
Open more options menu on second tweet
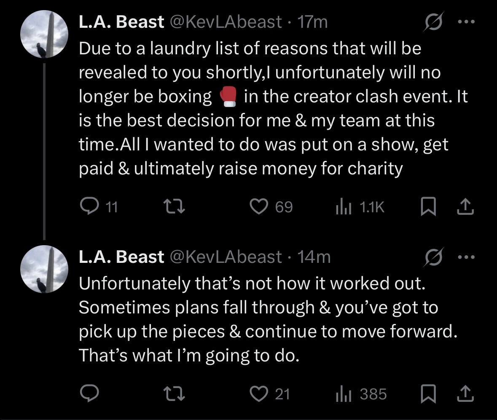tap(467, 257)
